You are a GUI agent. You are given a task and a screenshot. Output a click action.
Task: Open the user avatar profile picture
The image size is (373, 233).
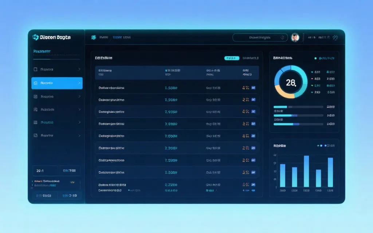pos(295,37)
